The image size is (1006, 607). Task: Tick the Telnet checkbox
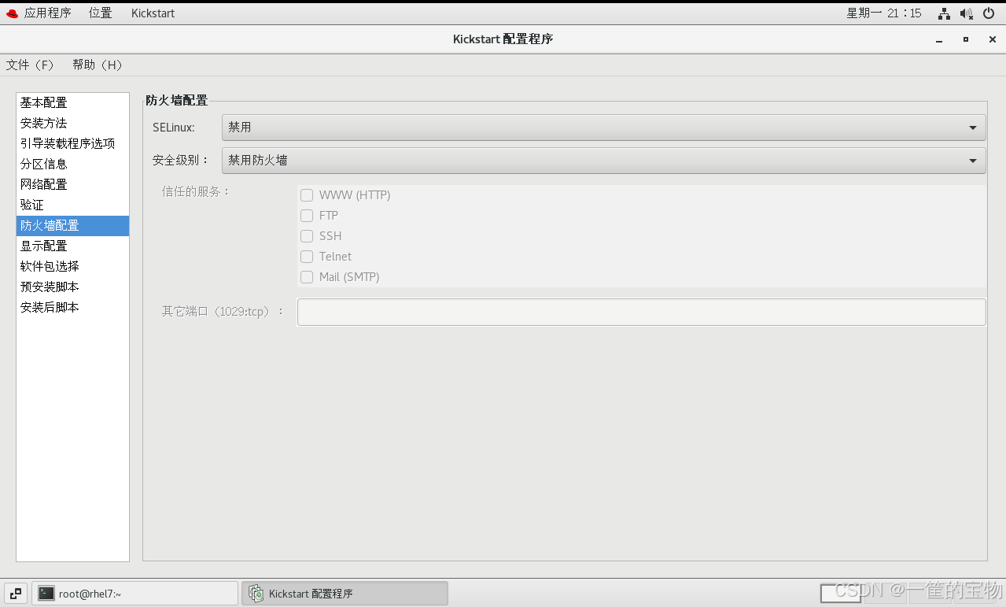(x=307, y=257)
